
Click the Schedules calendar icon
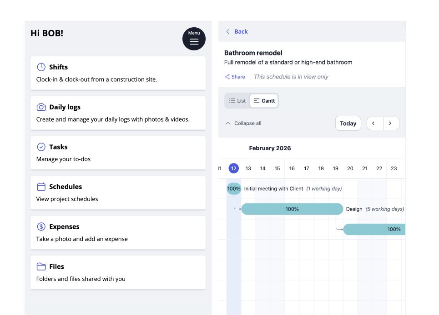point(41,187)
